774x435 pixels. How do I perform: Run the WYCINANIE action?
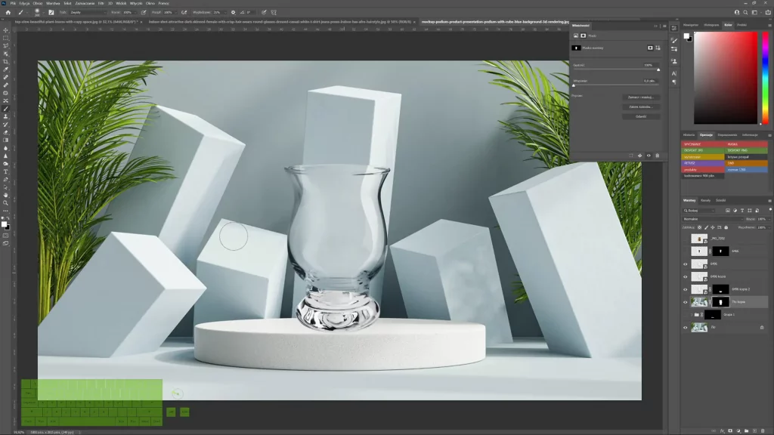coord(703,144)
